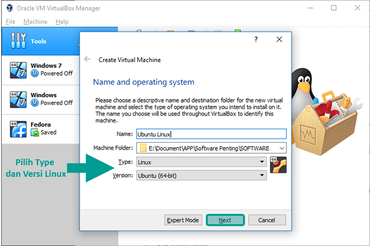Click the OS type icon beside Type field
The height and width of the screenshot is (246, 370).
click(278, 165)
